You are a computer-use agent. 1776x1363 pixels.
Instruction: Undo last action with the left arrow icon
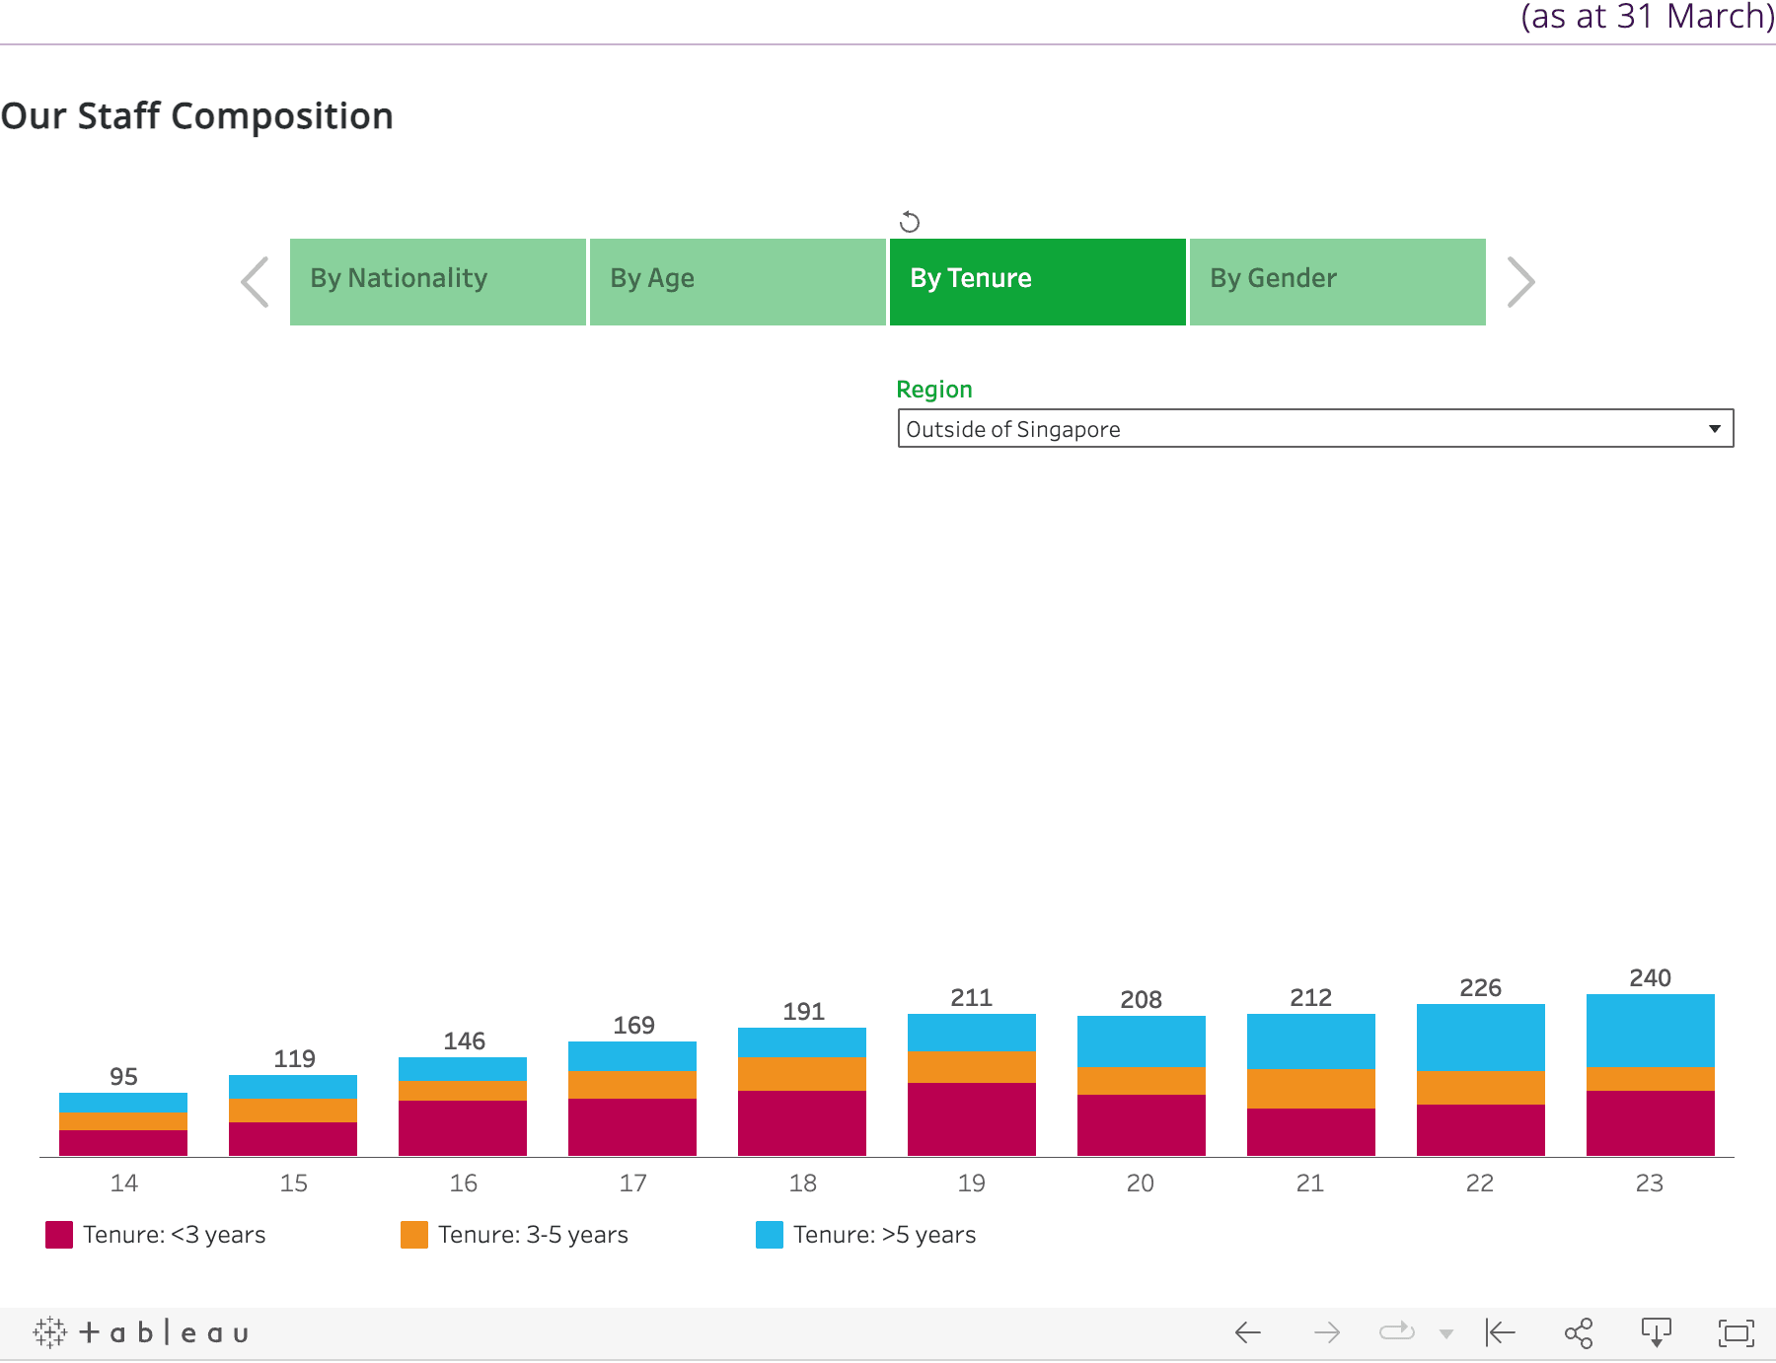click(1248, 1333)
